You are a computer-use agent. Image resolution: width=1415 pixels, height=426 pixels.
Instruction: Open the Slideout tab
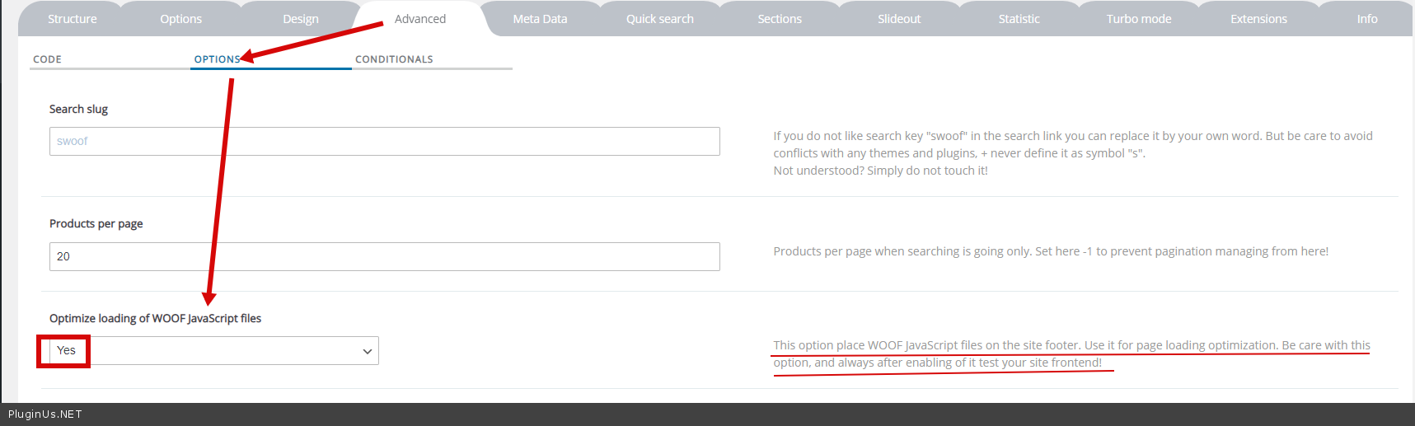coord(899,19)
